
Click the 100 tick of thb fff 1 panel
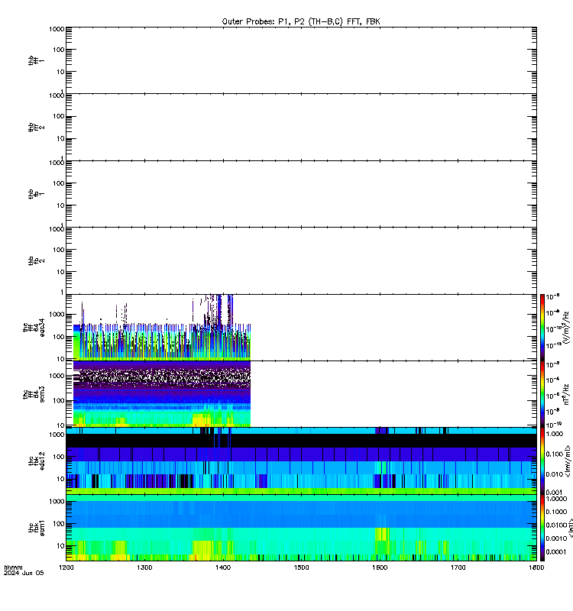tap(59, 50)
